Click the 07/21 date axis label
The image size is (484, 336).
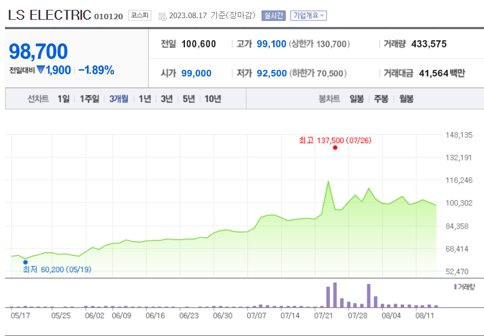[323, 316]
